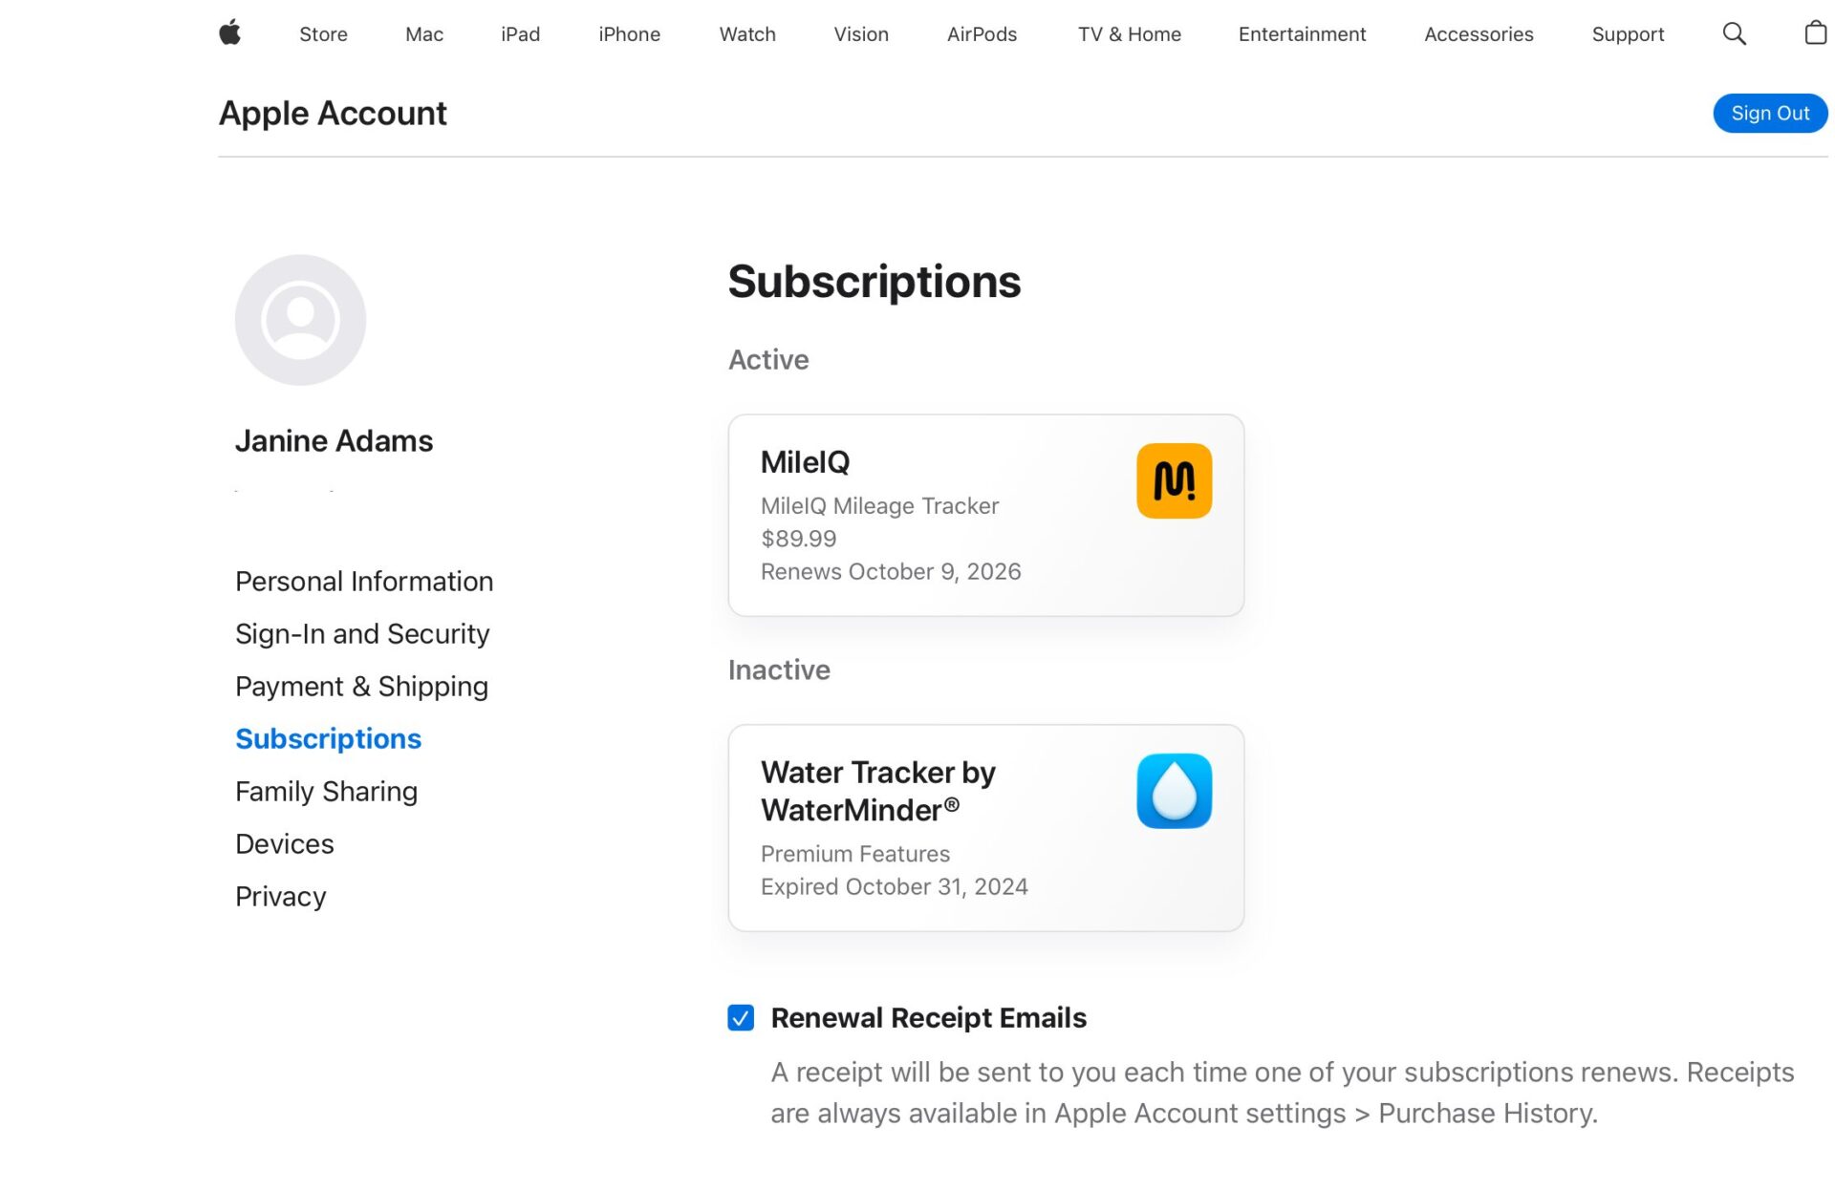Go to Payment & Shipping

[x=361, y=686]
